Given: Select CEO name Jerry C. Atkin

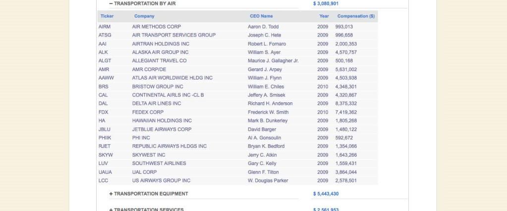Looking at the screenshot, I should [x=262, y=155].
